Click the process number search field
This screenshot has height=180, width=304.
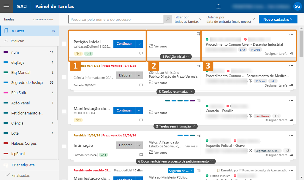coord(116,20)
